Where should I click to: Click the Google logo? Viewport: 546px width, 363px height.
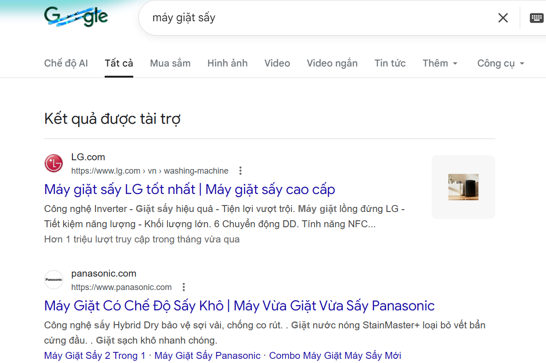click(x=76, y=17)
